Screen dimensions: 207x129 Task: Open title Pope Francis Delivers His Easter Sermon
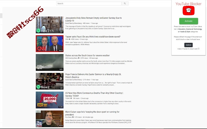[93, 76]
